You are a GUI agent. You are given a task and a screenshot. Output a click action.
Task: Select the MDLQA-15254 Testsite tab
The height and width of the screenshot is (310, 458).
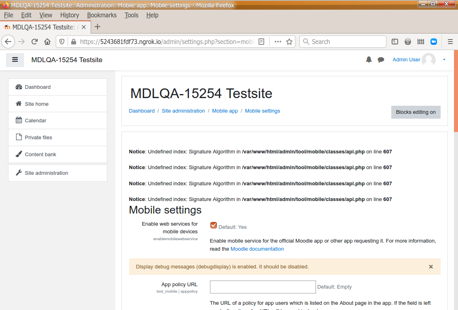(x=45, y=27)
